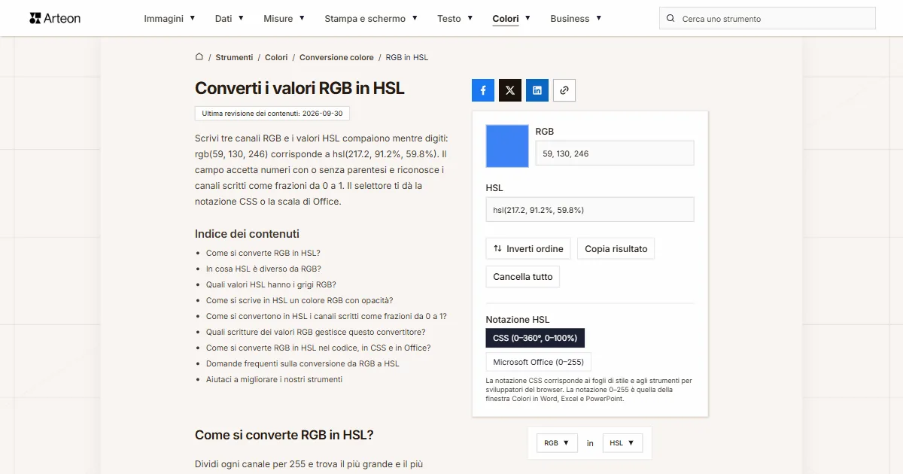
Task: Go to Colori breadcrumb link
Action: coord(276,57)
